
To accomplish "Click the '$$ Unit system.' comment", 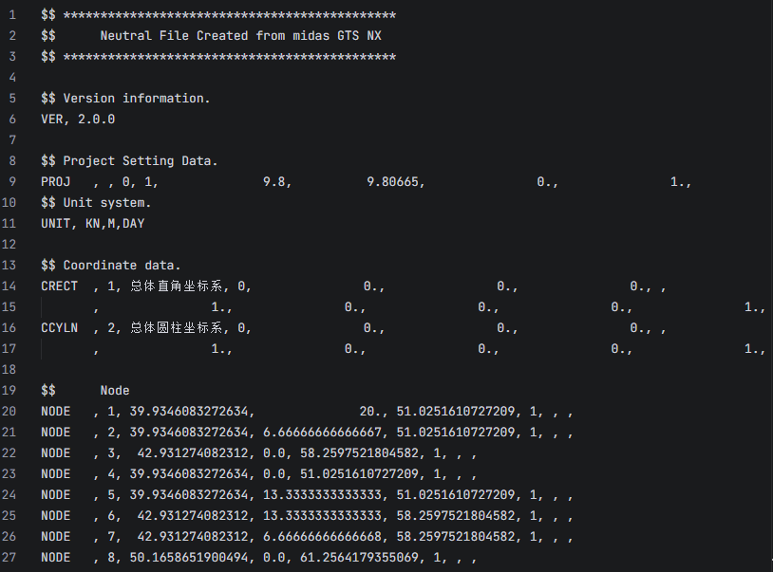I will coord(96,203).
